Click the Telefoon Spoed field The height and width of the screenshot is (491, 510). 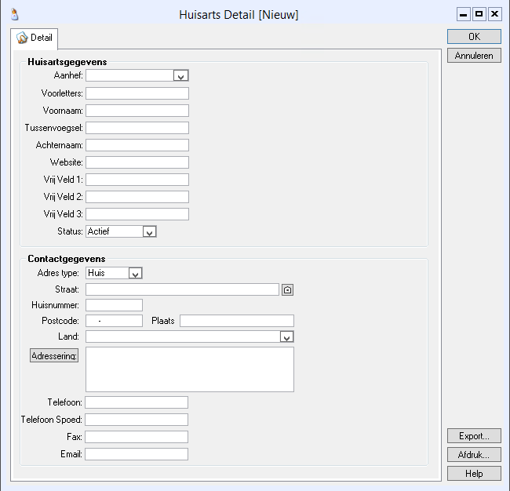point(137,420)
